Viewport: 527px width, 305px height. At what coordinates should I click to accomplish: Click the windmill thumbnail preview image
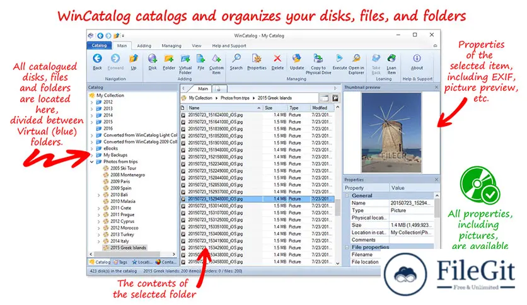391,133
